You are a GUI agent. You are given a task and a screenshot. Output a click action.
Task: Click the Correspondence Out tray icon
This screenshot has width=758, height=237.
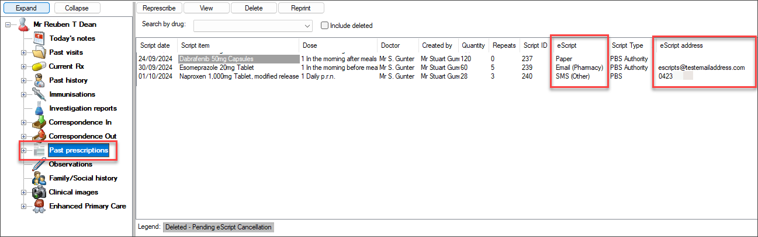(39, 136)
